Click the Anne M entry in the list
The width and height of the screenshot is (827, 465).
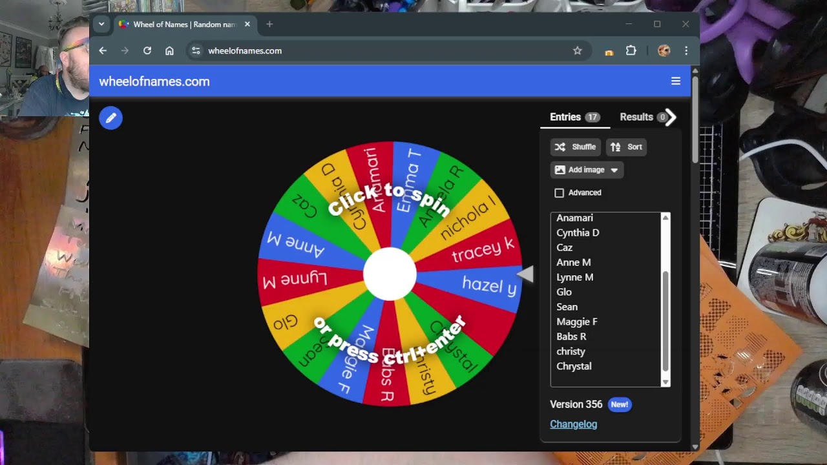573,262
